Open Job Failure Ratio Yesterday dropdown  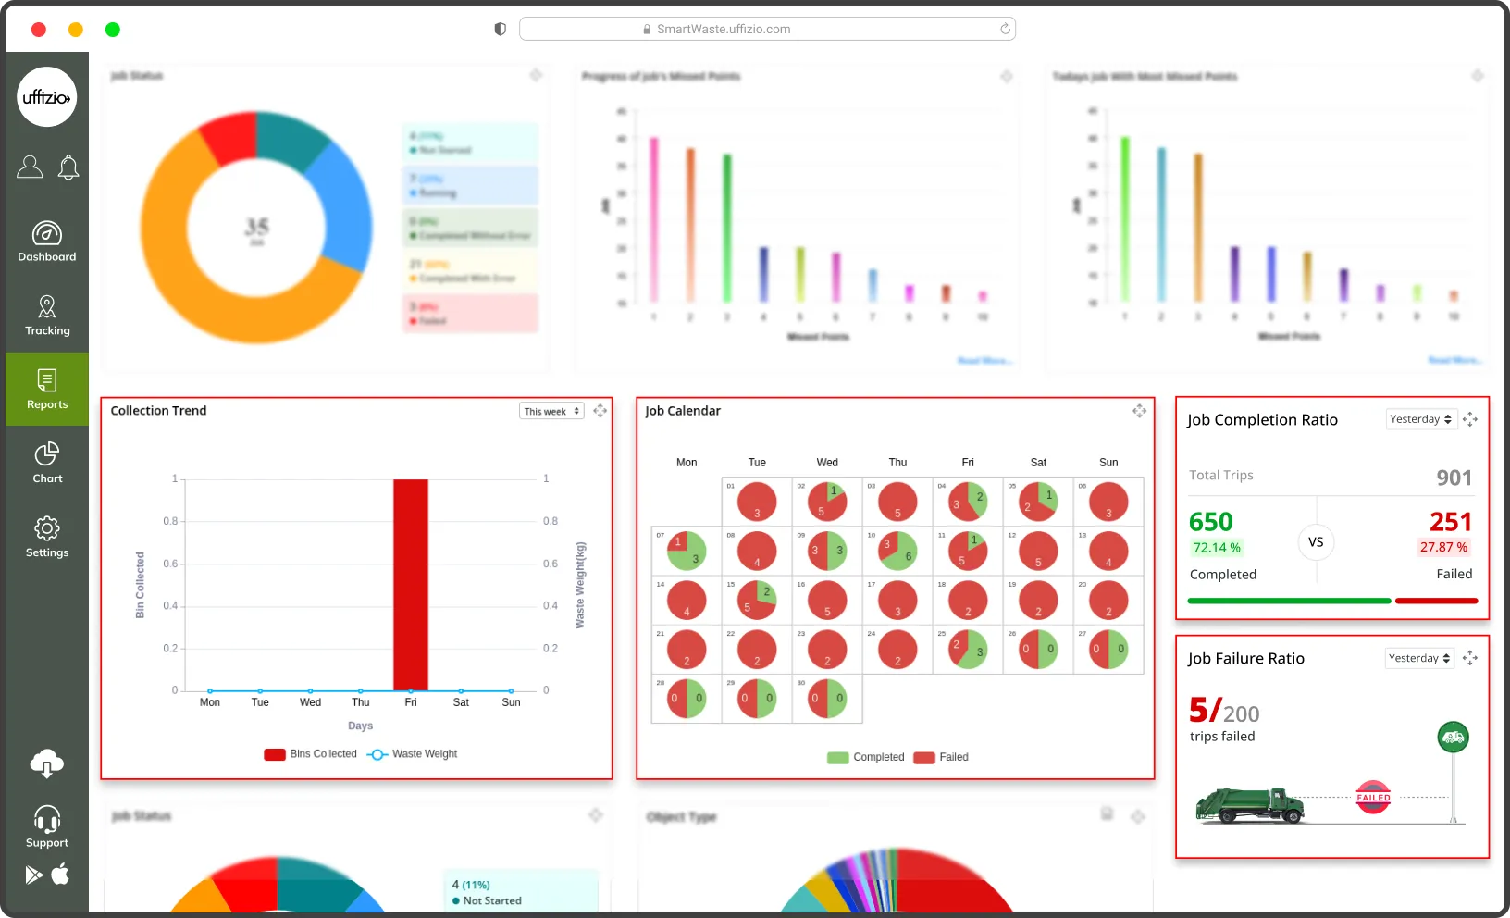click(x=1419, y=658)
